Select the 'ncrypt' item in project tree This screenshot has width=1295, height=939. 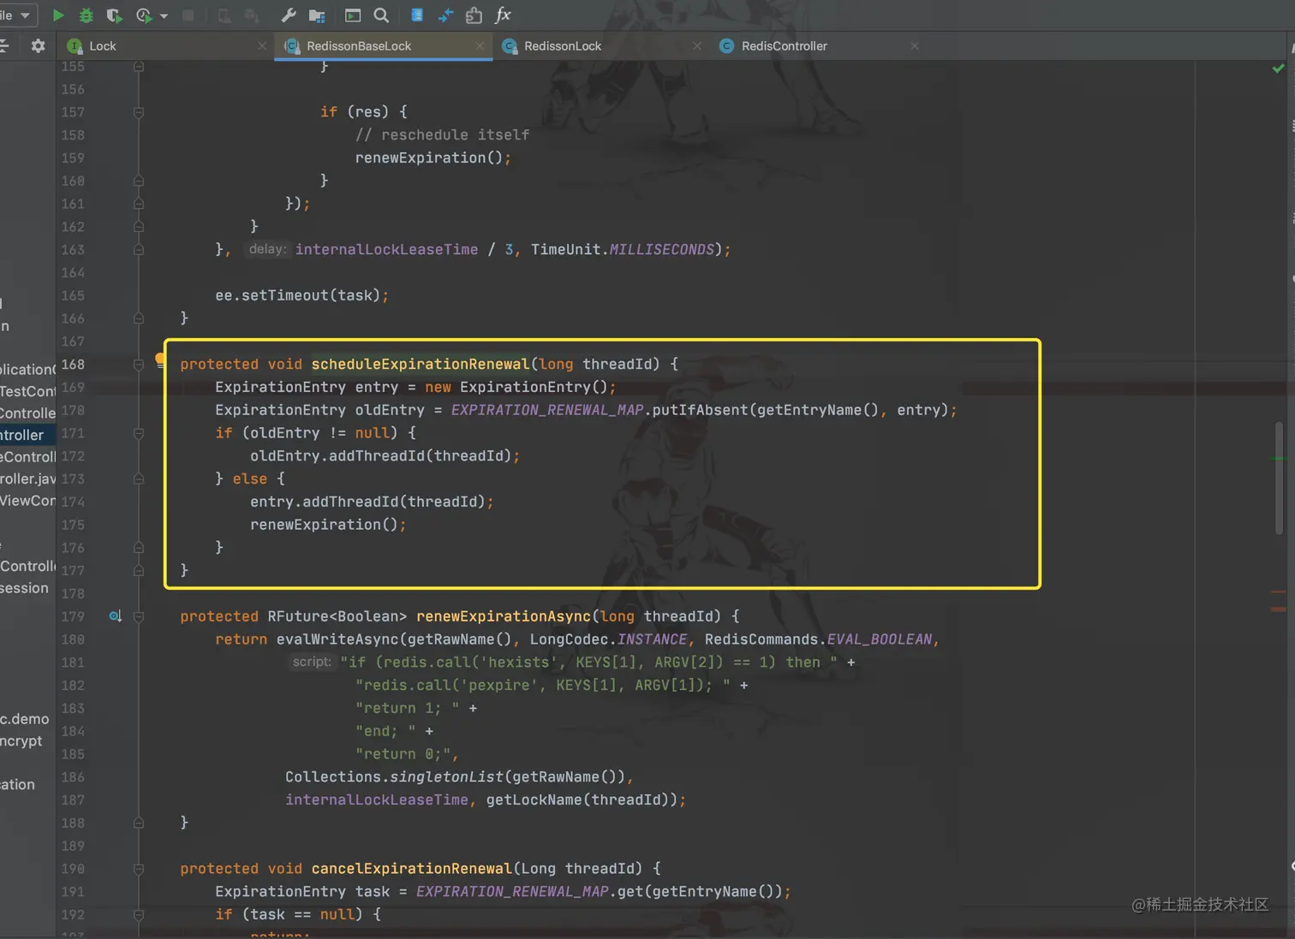click(21, 741)
